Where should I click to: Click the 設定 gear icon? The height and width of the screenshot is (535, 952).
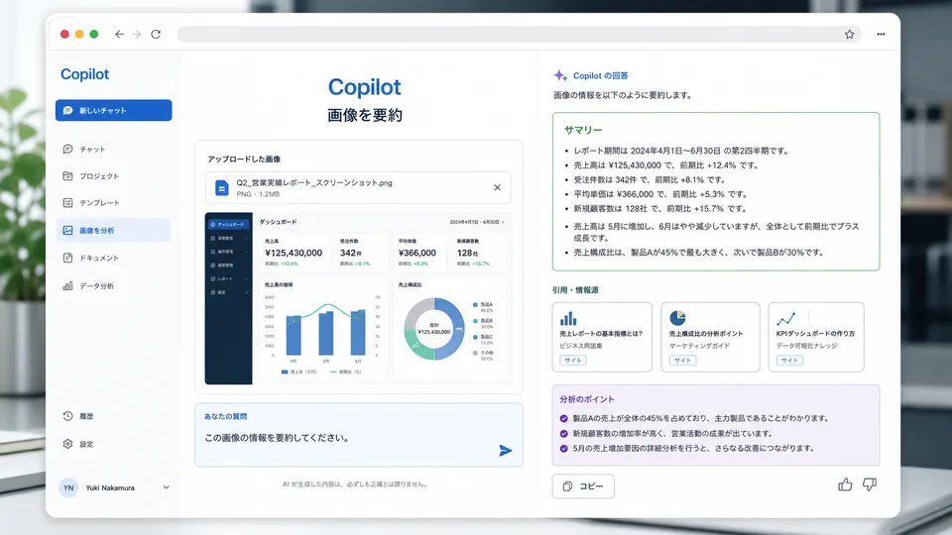[67, 444]
